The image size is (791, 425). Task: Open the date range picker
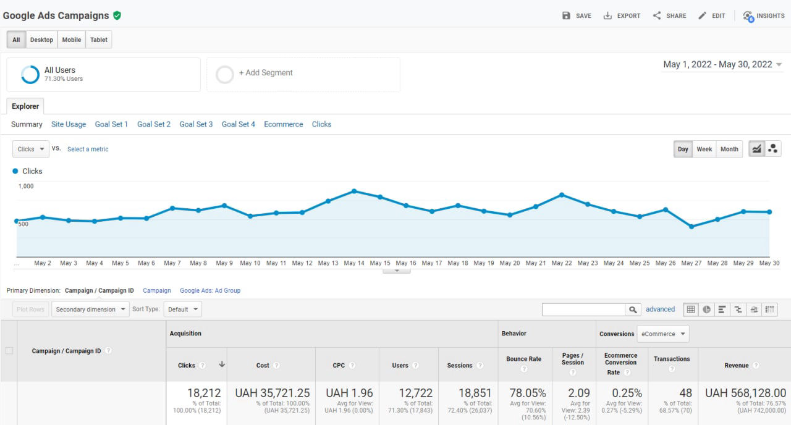point(722,64)
